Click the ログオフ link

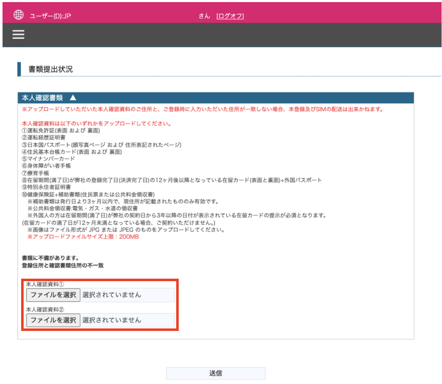pos(230,16)
